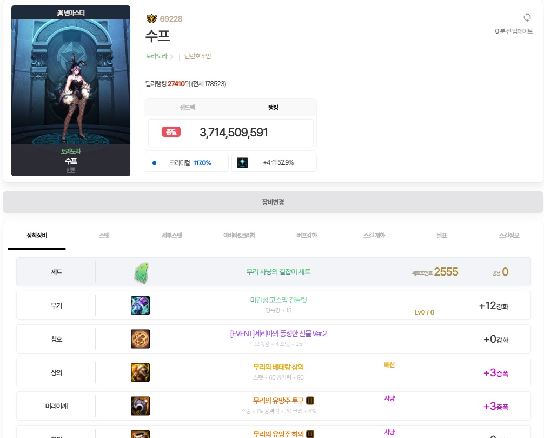Switch to the 샌드백 toggle
This screenshot has height=438, width=544.
pyautogui.click(x=187, y=108)
